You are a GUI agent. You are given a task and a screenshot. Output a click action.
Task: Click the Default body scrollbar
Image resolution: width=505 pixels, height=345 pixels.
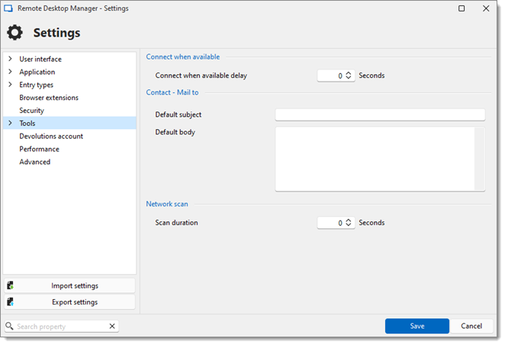pyautogui.click(x=479, y=159)
